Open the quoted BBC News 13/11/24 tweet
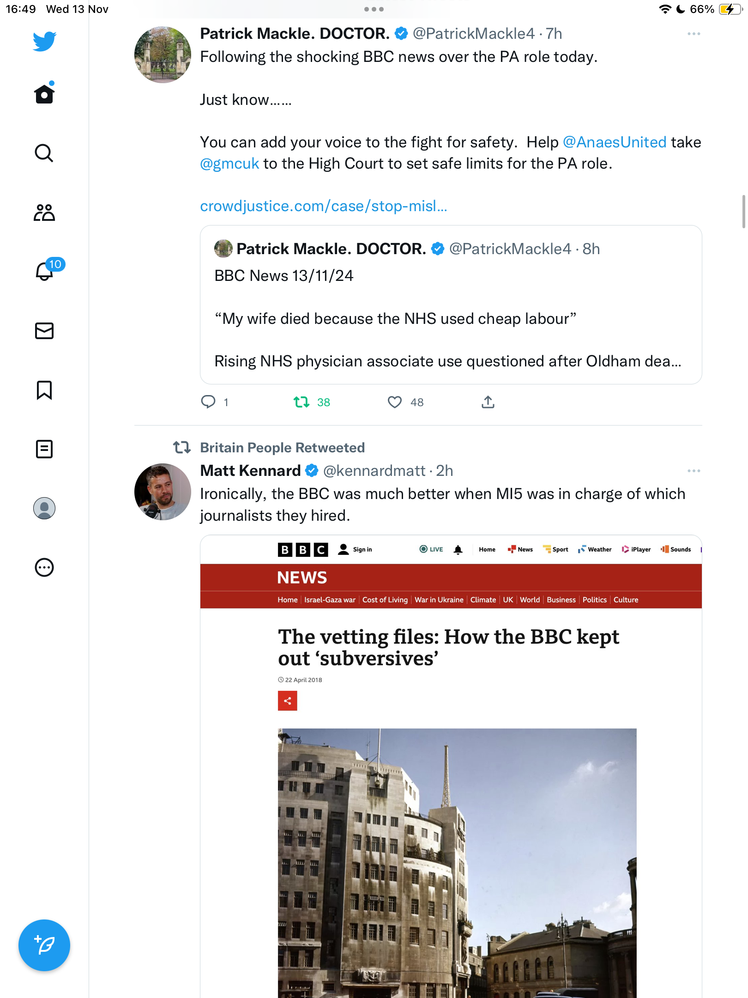This screenshot has height=998, width=748. click(x=451, y=305)
